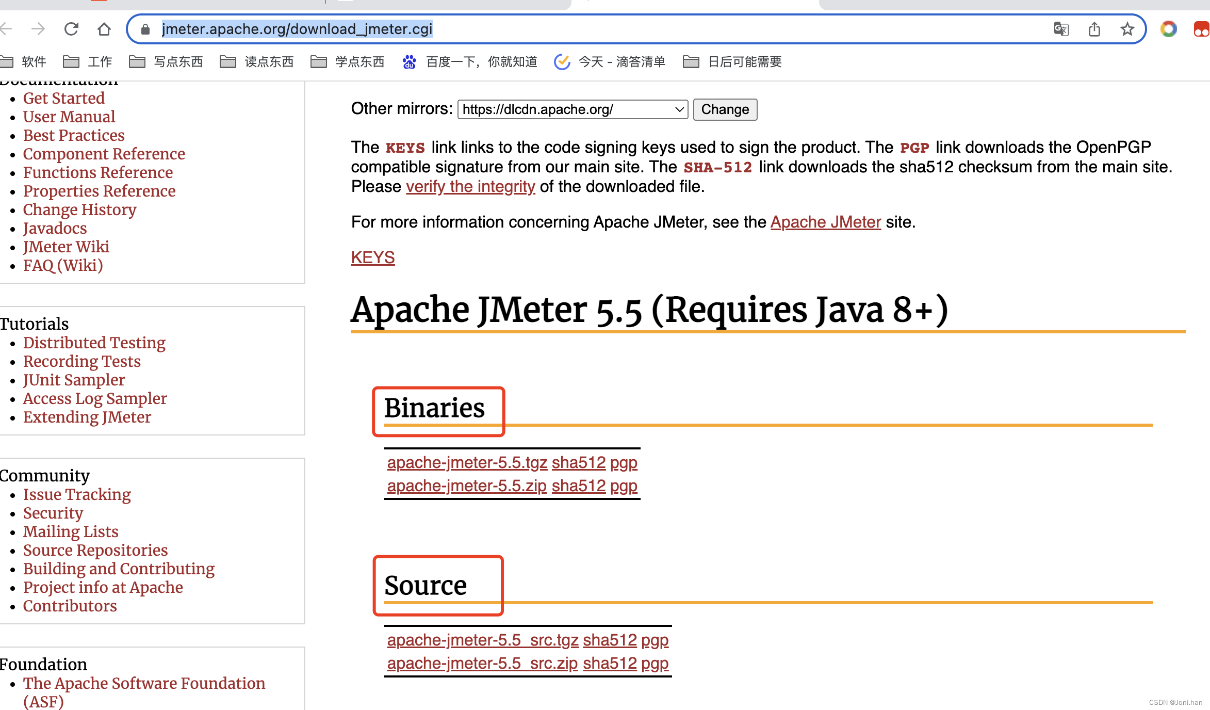Open Component Reference in sidebar
Image resolution: width=1210 pixels, height=710 pixels.
(104, 154)
